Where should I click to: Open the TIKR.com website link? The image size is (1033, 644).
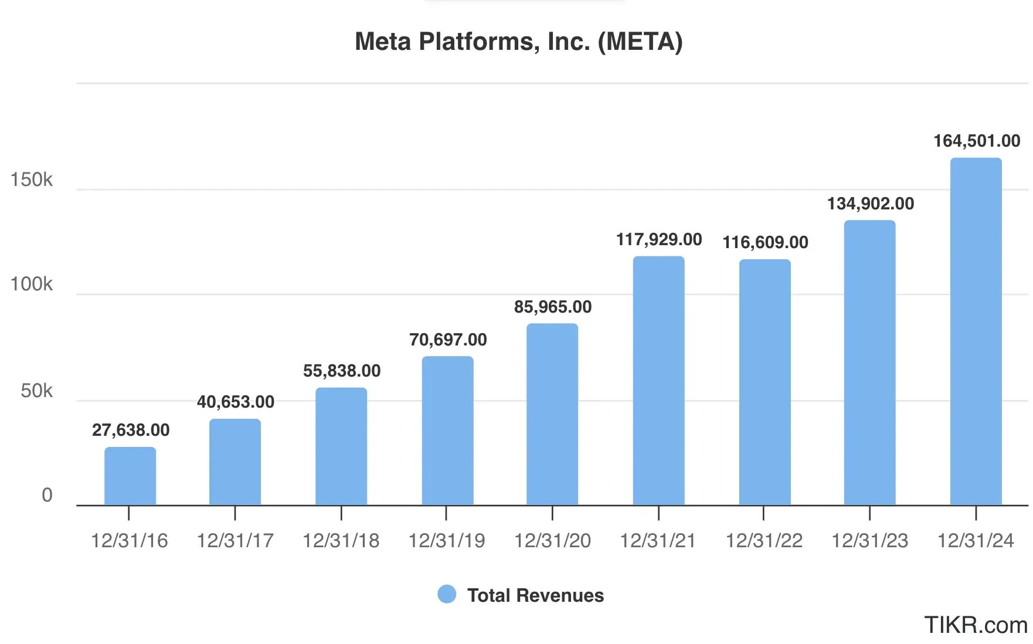tap(976, 624)
